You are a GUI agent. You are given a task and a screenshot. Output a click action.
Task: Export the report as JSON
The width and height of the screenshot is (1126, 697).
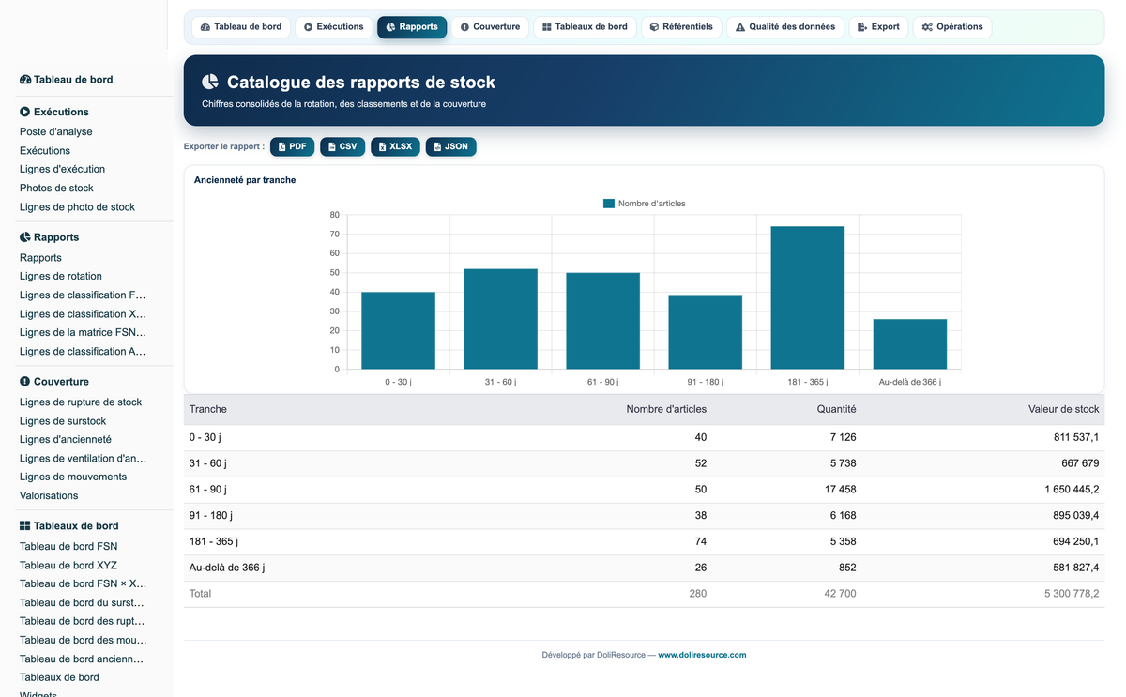(x=451, y=147)
